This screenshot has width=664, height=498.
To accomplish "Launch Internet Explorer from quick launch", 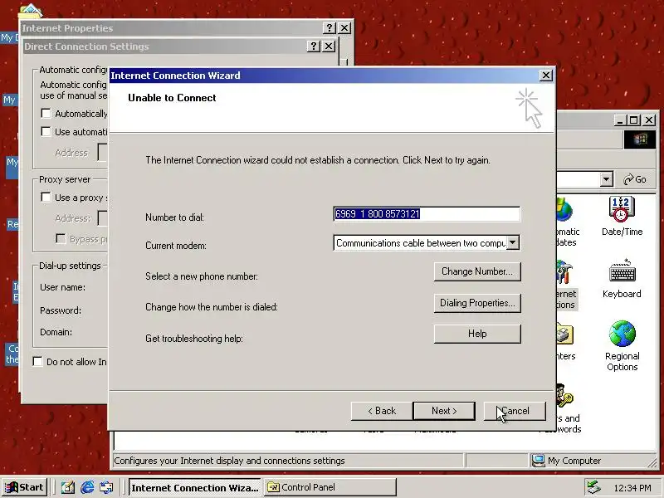I will pos(87,487).
